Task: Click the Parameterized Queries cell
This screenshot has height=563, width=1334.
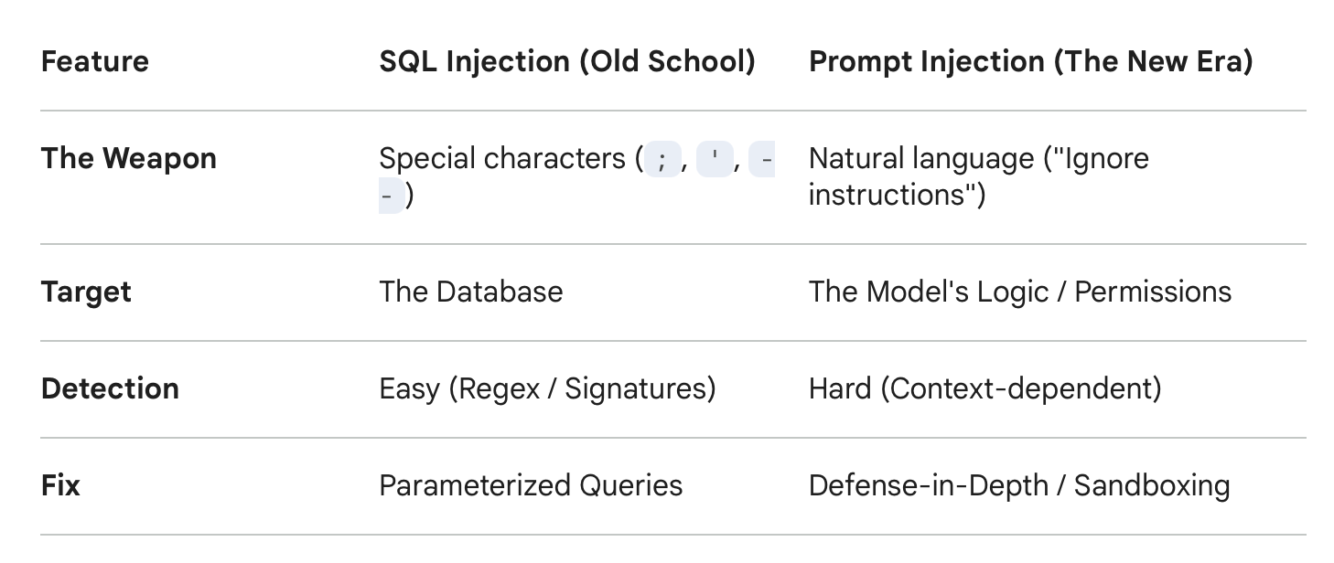Action: click(x=531, y=485)
